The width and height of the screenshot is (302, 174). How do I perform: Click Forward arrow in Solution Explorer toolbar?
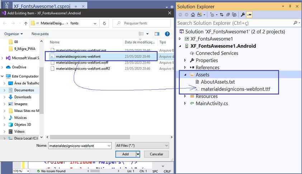[x=187, y=15]
